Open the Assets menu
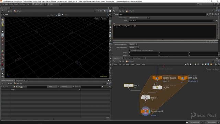Image resolution: width=220 pixels, height=124 pixels. [x=16, y=4]
